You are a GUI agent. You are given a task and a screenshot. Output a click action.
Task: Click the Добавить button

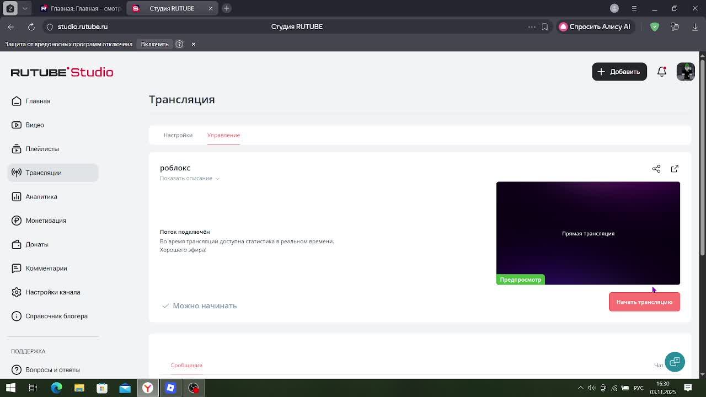pos(619,72)
